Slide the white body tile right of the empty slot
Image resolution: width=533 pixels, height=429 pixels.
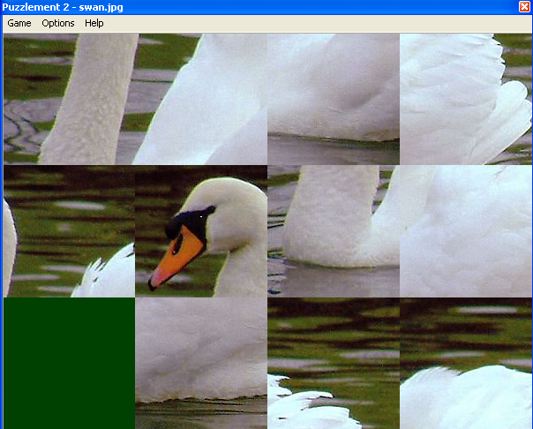pyautogui.click(x=201, y=363)
